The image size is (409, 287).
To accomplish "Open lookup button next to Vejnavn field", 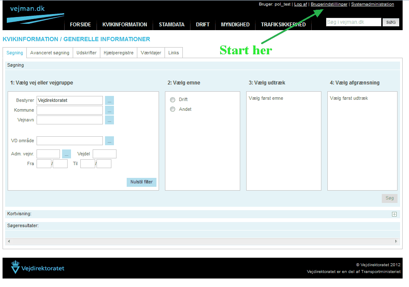I will click(x=109, y=120).
